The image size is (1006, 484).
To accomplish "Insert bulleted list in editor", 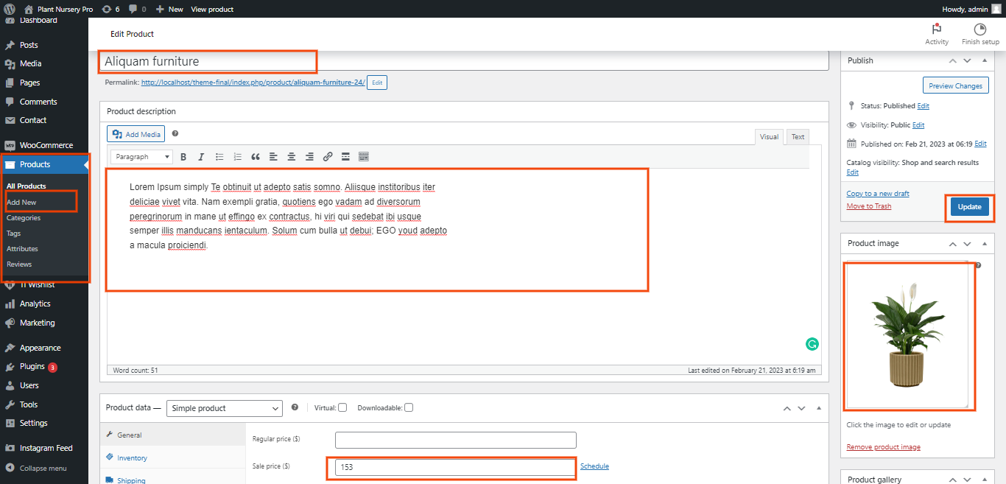I will point(219,157).
